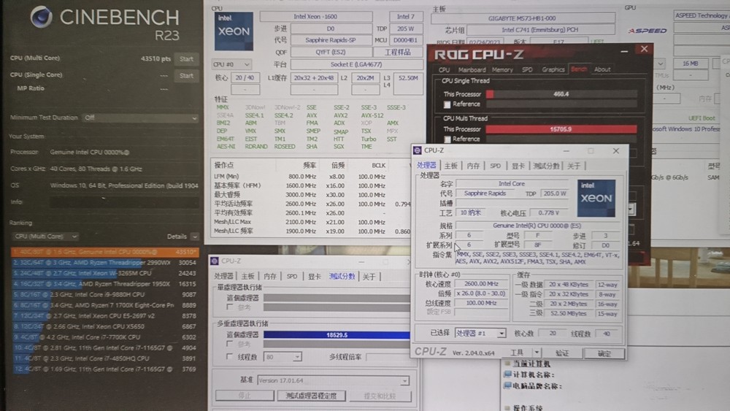The image size is (730, 411).
Task: Open the Minimum Test Duration dropdown
Action: (x=141, y=118)
